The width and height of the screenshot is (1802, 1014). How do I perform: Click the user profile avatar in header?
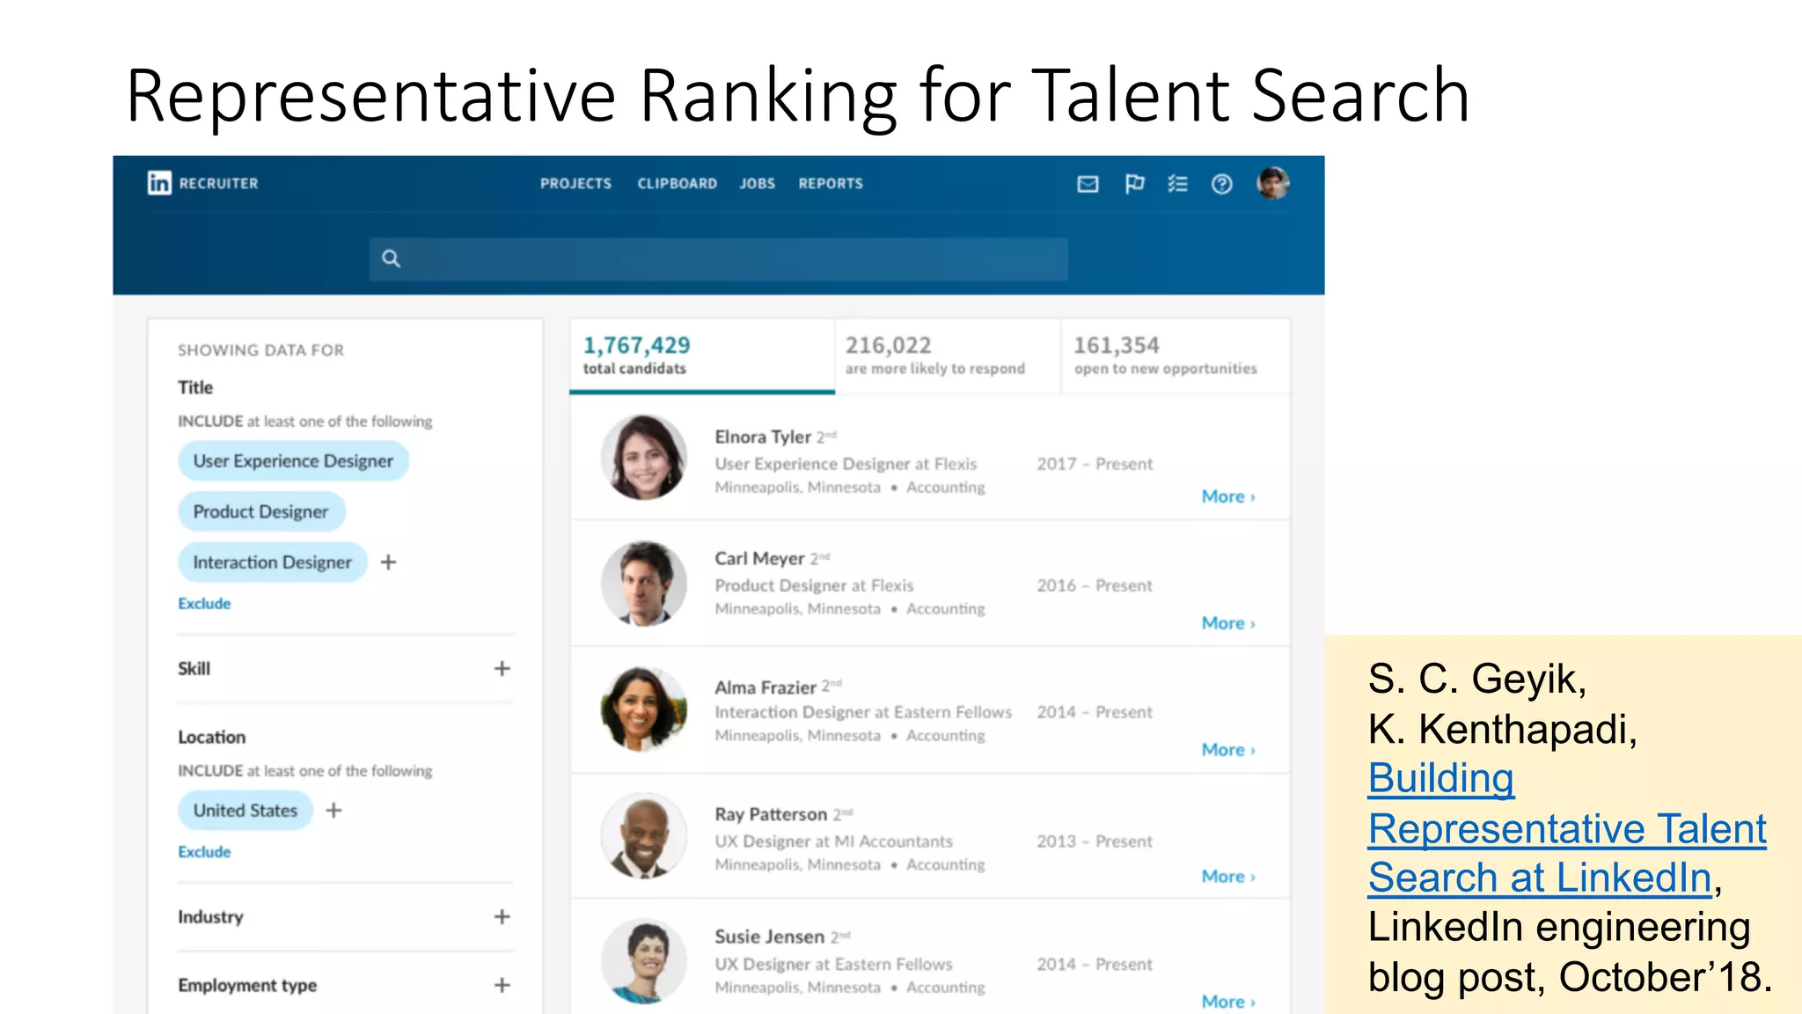1272,184
